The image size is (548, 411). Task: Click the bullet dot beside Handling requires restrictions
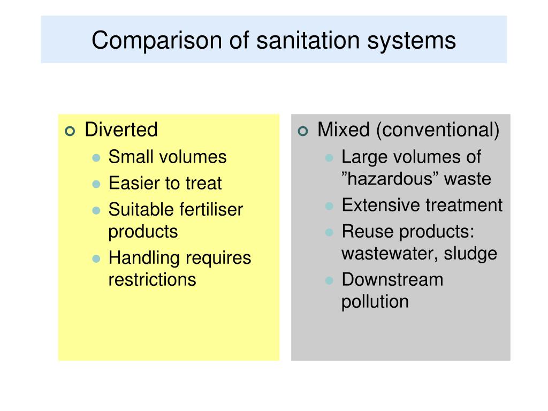coord(96,258)
